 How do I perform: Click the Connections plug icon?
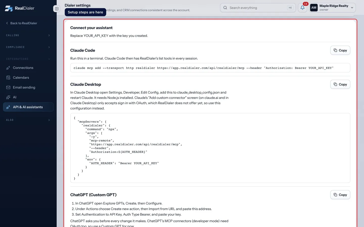click(8, 68)
